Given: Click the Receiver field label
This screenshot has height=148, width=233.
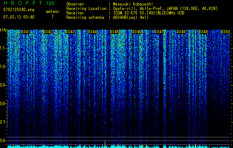Looking at the screenshot, I should click(x=75, y=13).
